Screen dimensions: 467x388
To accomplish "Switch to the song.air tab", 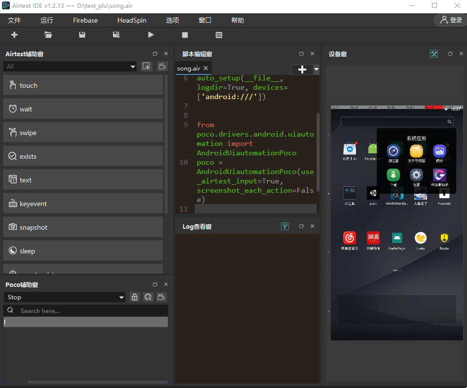I will point(188,69).
